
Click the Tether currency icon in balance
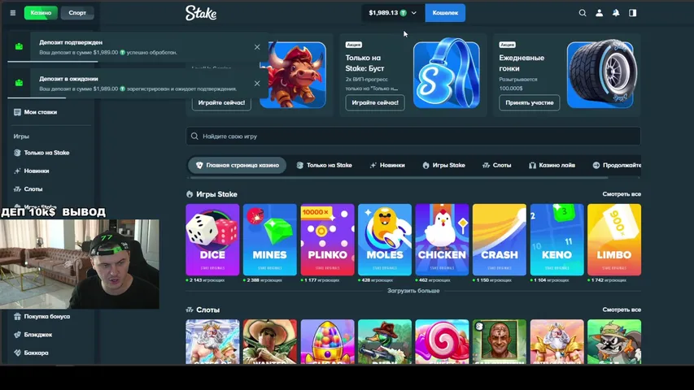coord(404,13)
